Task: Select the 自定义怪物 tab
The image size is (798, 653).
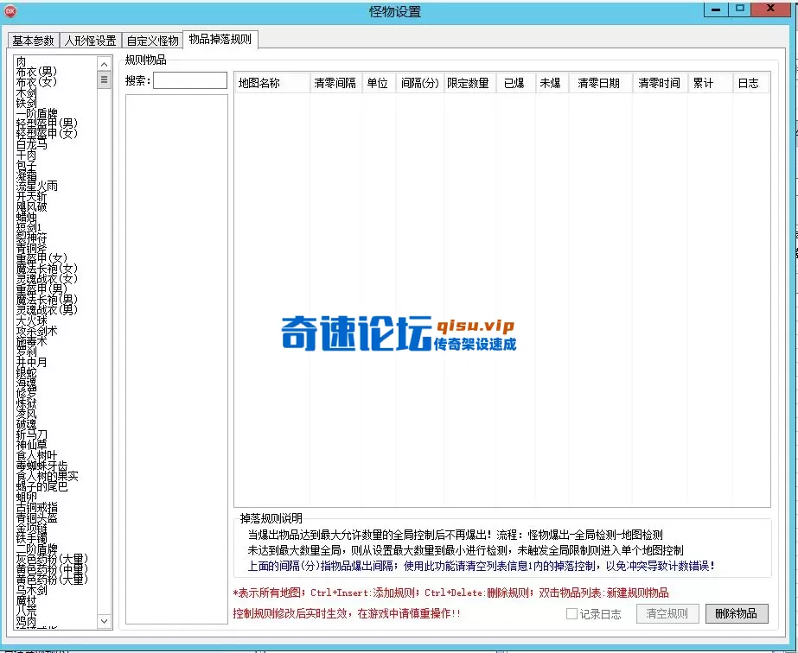Action: (151, 40)
